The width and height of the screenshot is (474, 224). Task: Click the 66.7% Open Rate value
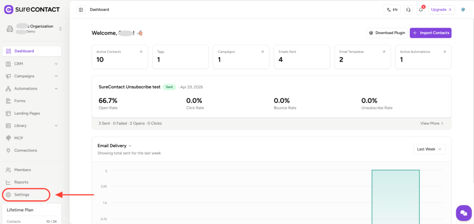tap(108, 101)
